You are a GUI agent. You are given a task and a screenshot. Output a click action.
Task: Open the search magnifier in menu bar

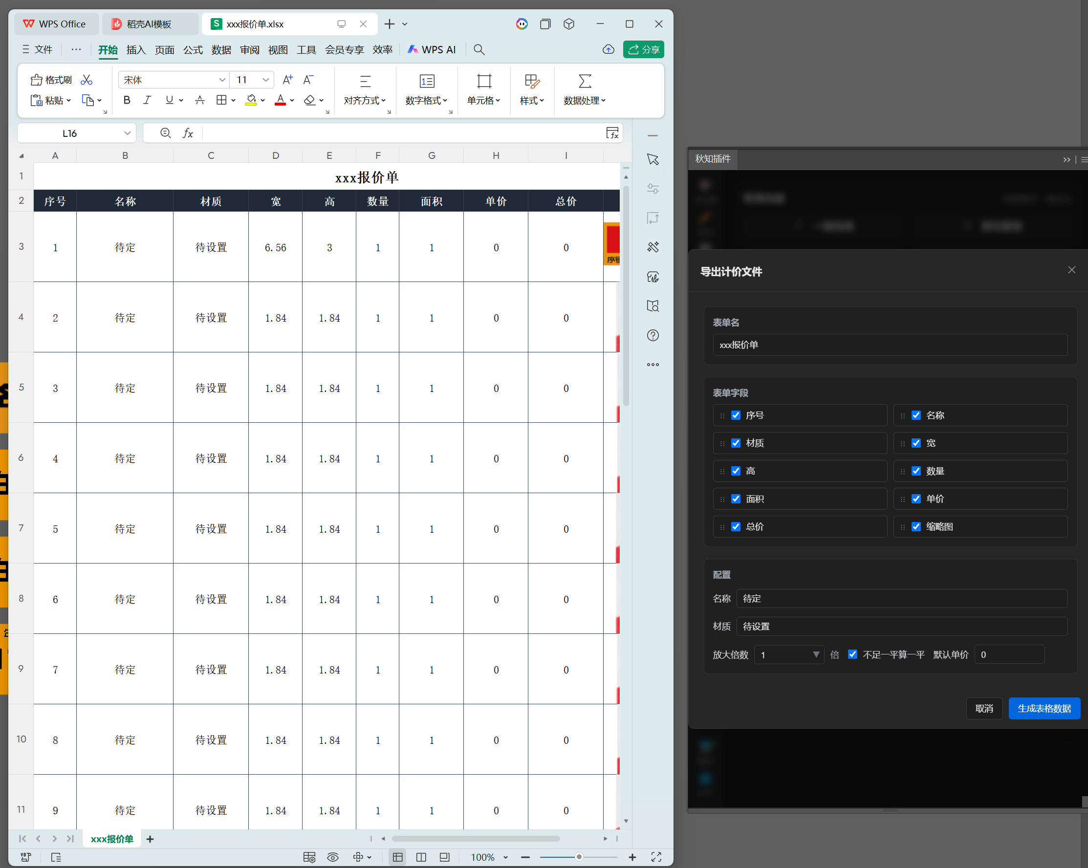click(479, 49)
